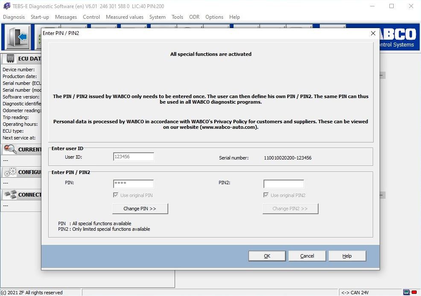Click the connection status icon in status bar
The image size is (421, 296).
(x=410, y=292)
